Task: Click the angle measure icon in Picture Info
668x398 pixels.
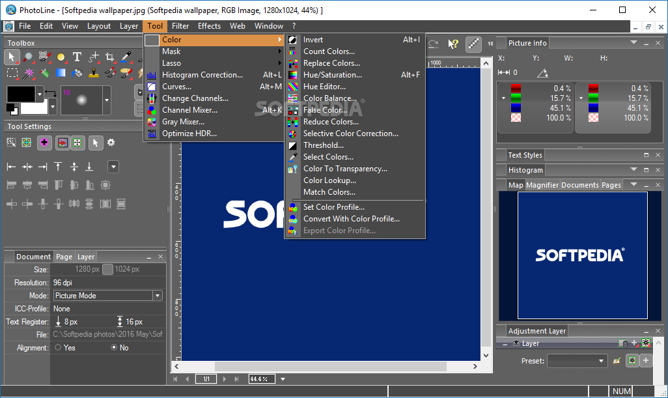Action: 542,73
